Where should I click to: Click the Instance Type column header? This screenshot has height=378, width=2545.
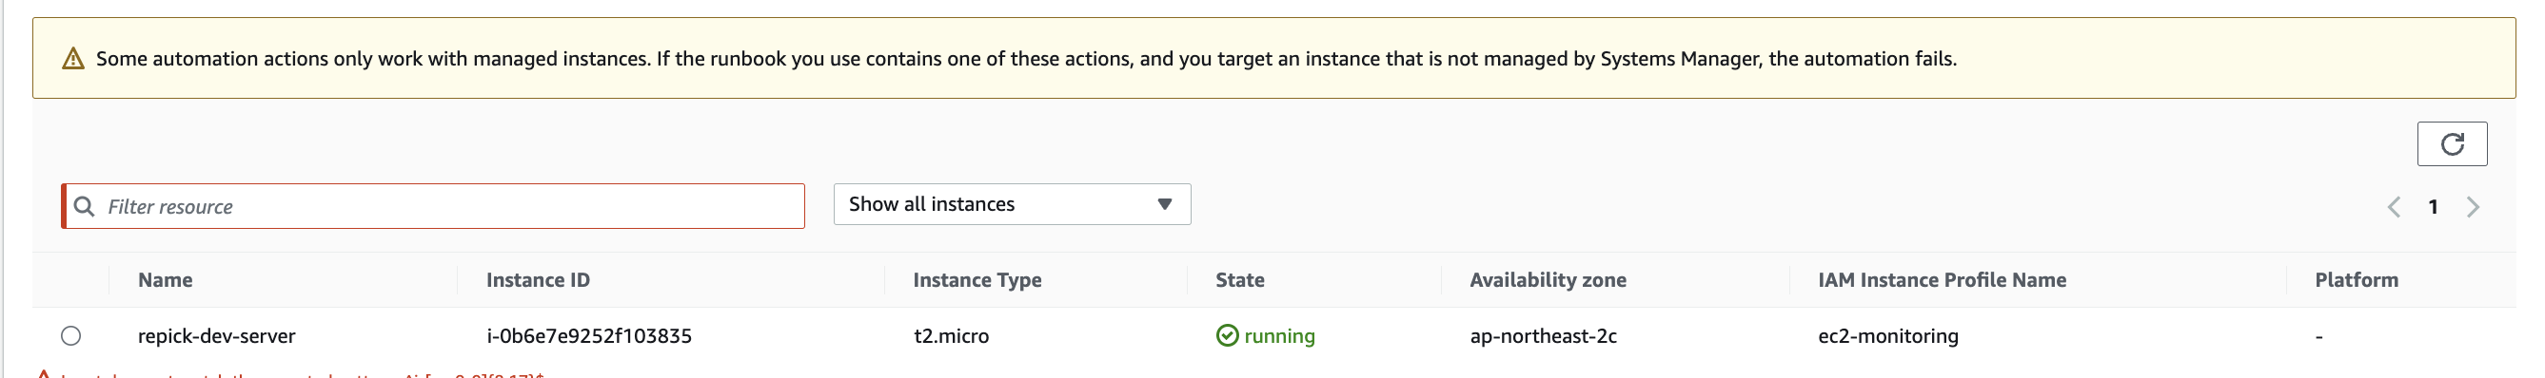(x=977, y=280)
